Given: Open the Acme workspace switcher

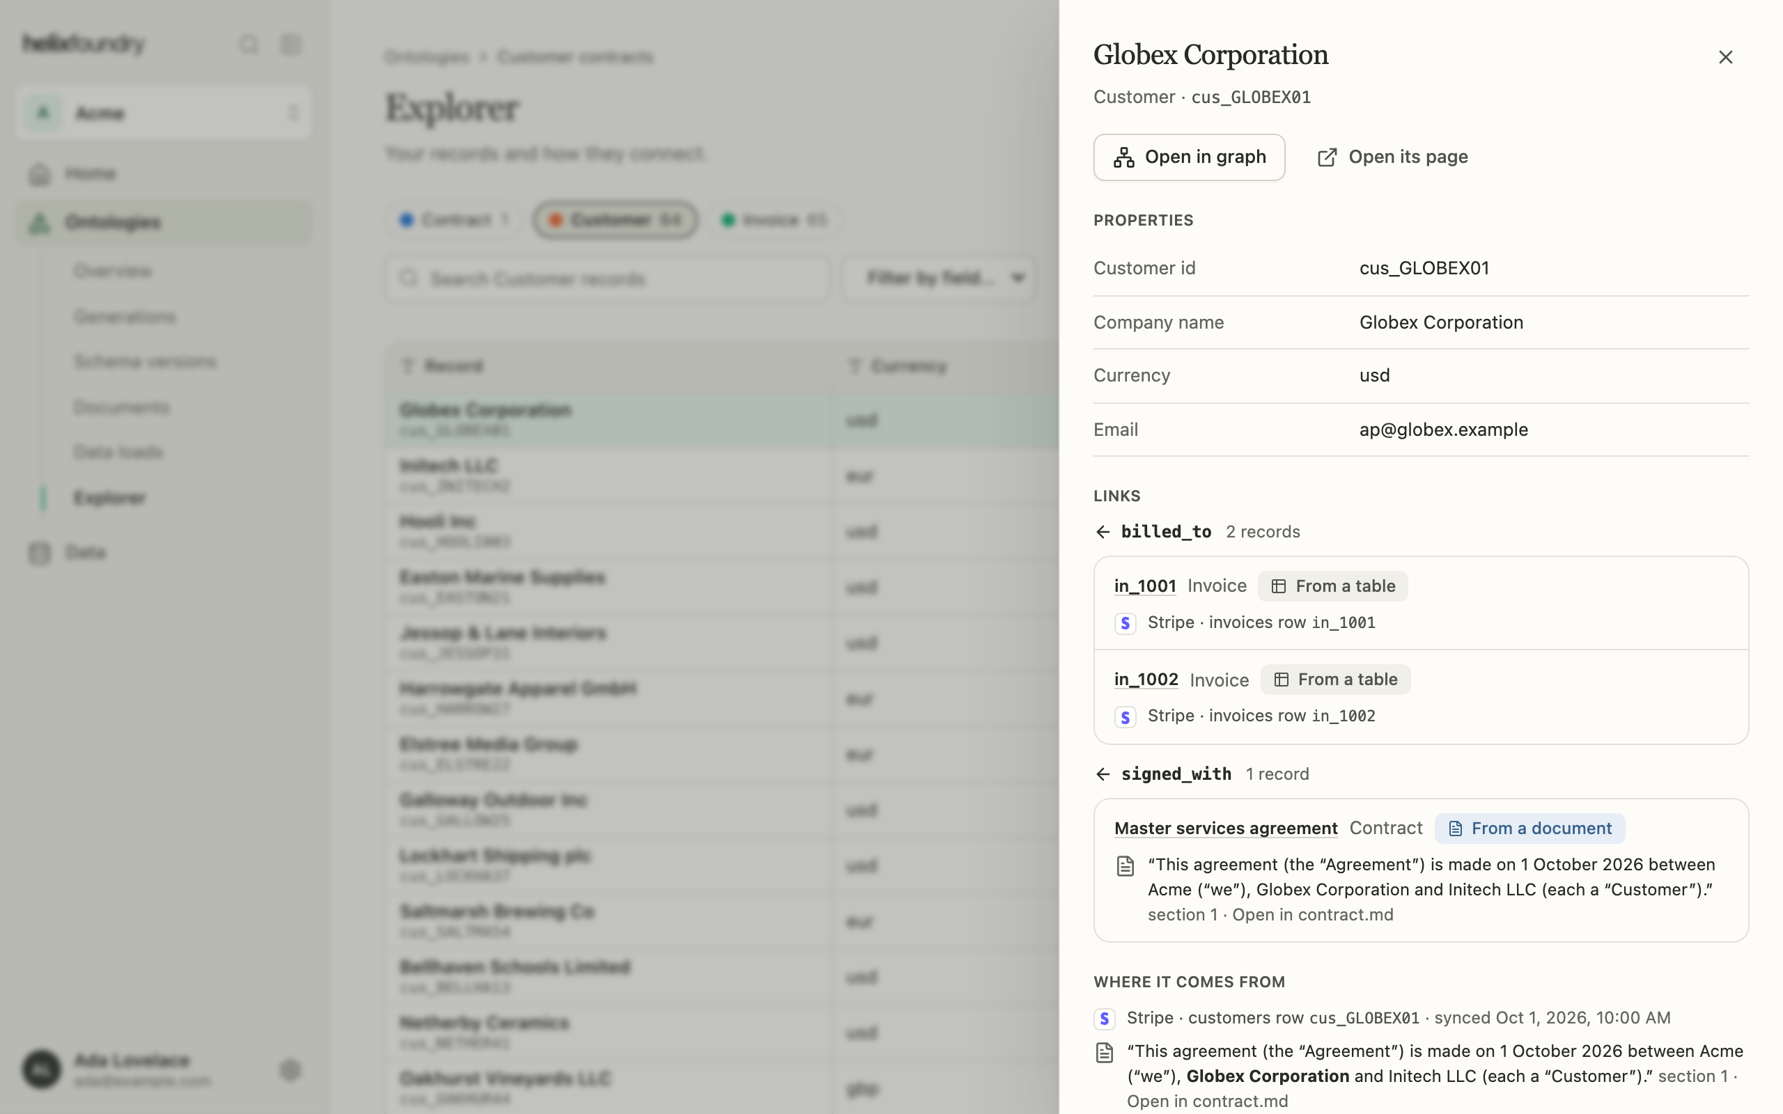Looking at the screenshot, I should click(164, 113).
